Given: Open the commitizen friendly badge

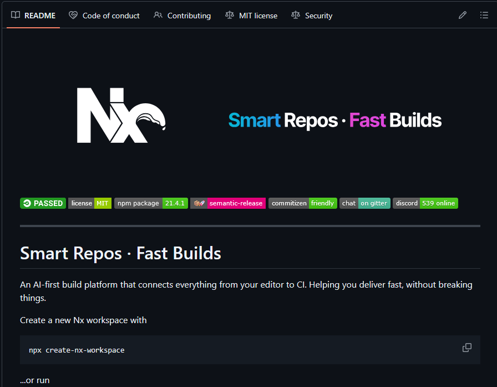Looking at the screenshot, I should pyautogui.click(x=303, y=203).
